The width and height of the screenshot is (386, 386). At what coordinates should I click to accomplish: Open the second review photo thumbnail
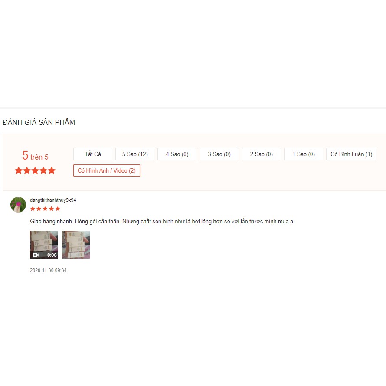pyautogui.click(x=76, y=244)
